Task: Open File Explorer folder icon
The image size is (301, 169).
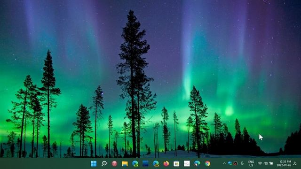Action: (125, 163)
